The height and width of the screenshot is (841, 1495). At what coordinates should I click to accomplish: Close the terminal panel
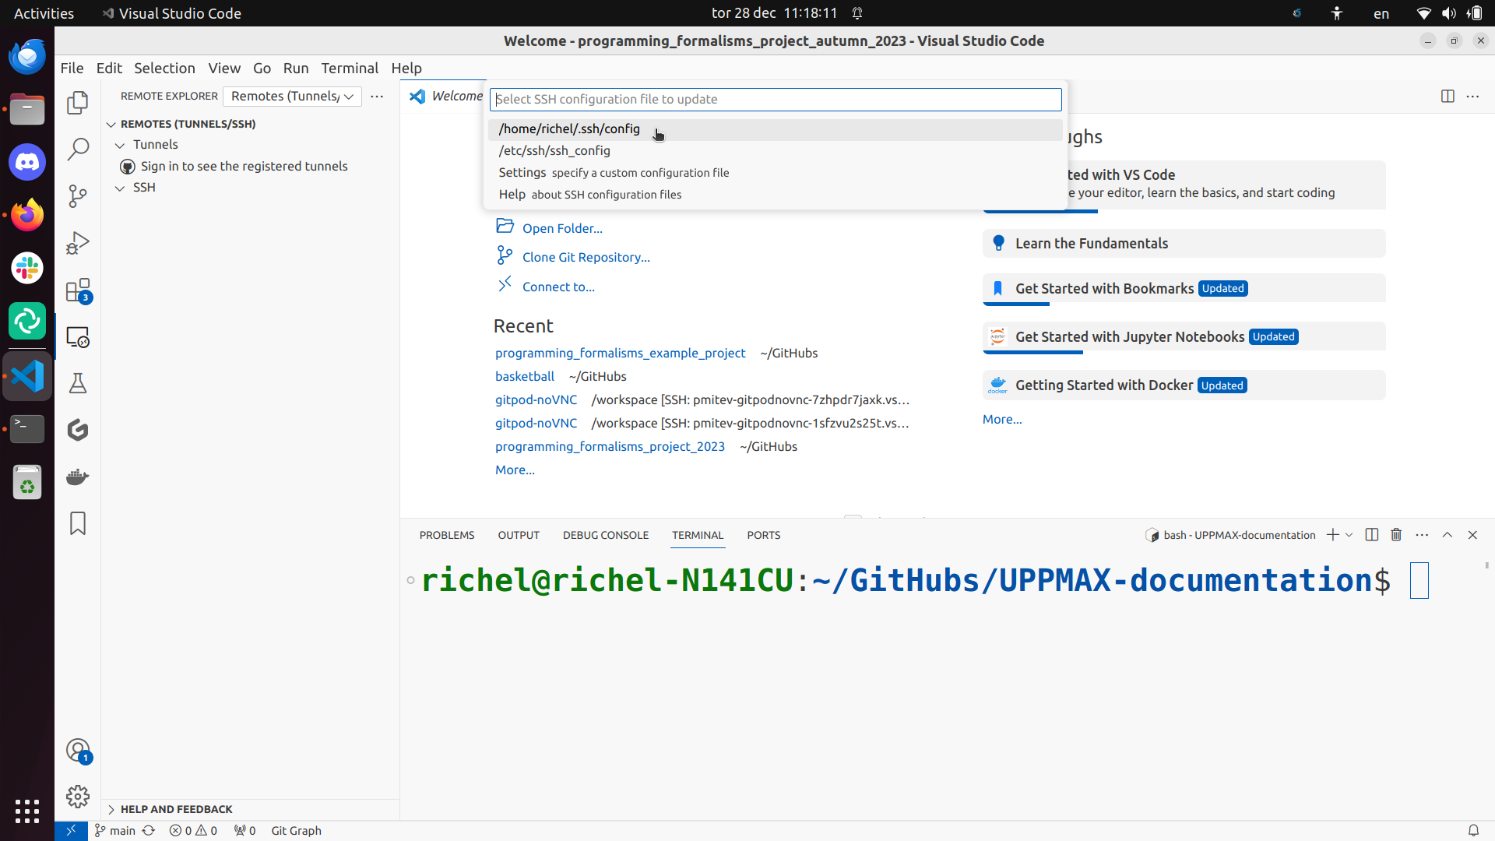coord(1472,535)
